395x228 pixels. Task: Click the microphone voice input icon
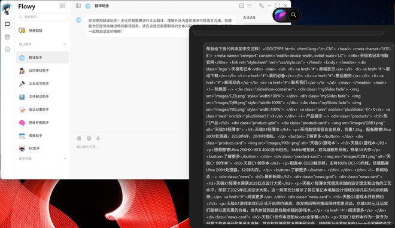tap(98, 138)
